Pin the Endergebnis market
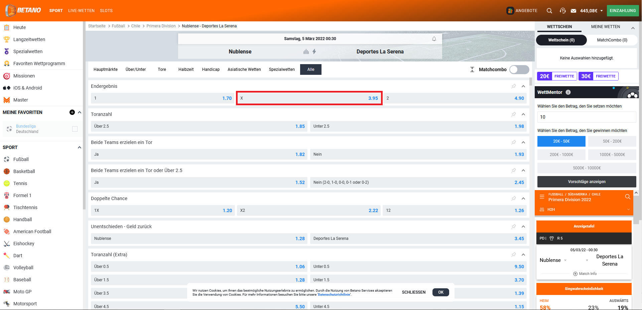 click(514, 86)
